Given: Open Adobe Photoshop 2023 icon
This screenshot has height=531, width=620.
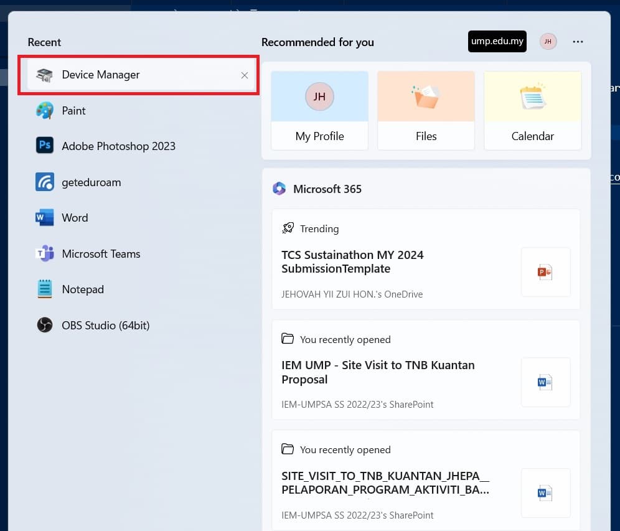Looking at the screenshot, I should tap(45, 146).
